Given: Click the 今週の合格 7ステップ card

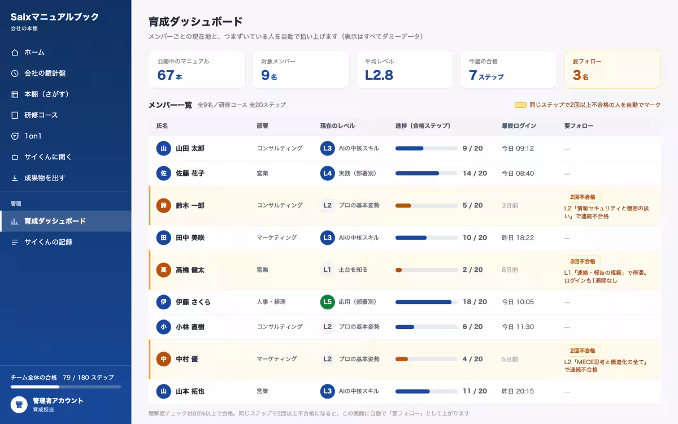Looking at the screenshot, I should [x=508, y=70].
